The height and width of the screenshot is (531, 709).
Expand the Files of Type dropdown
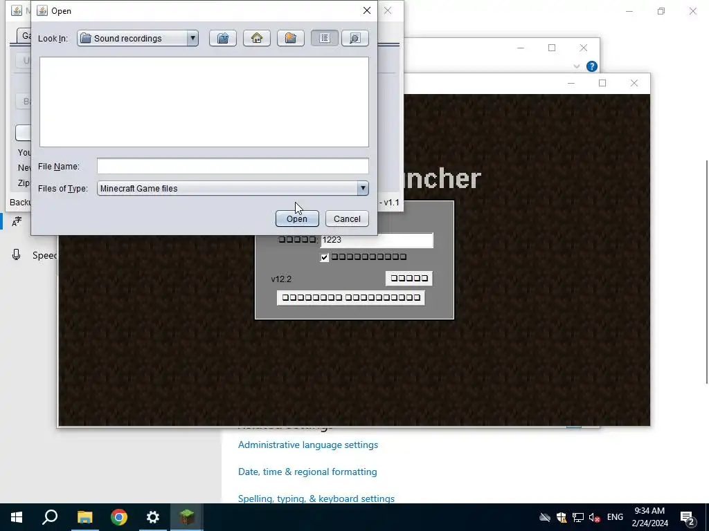pyautogui.click(x=363, y=188)
